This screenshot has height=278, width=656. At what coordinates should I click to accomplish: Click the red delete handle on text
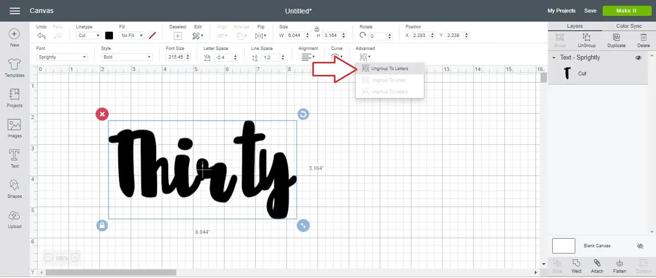[x=102, y=114]
